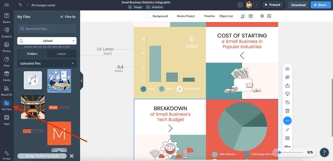This screenshot has height=161, width=333.
Task: Open the timer settings icon
Action: point(251,16)
